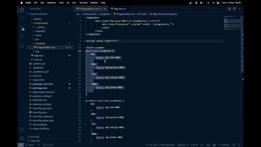The image size is (261, 147).
Task: Click the Copilot status icon next to Vue
Action: tap(214, 145)
